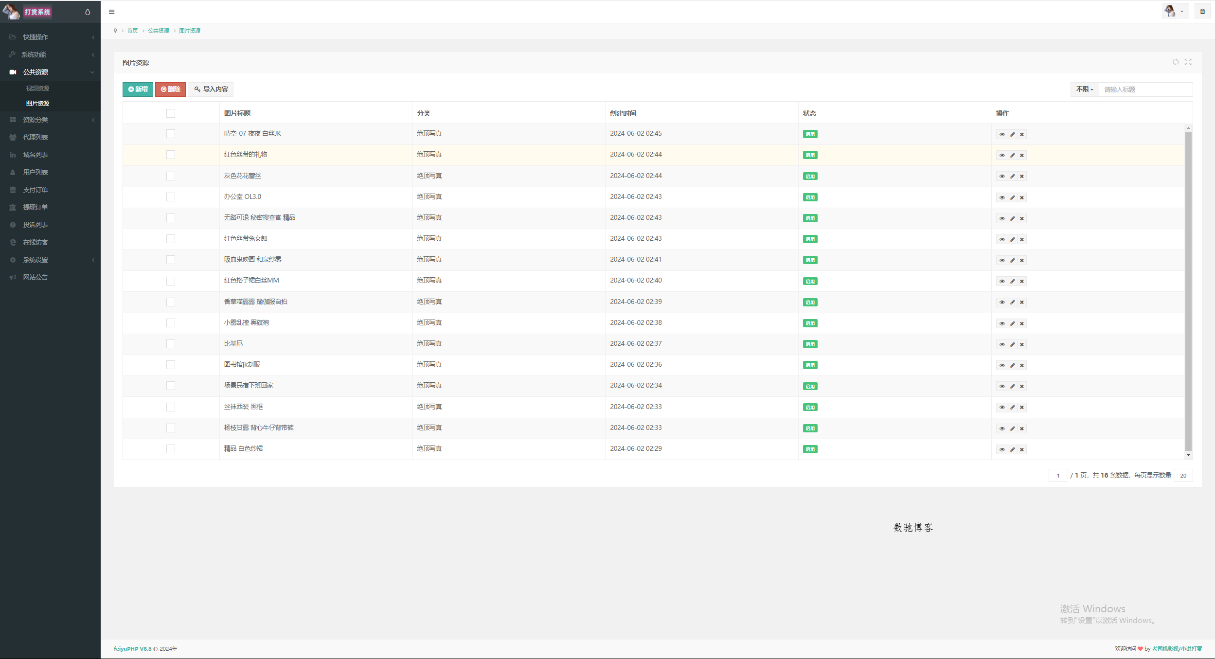
Task: Click the green 新增 button
Action: 138,89
